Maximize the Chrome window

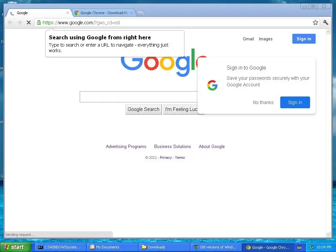pyautogui.click(x=313, y=7)
